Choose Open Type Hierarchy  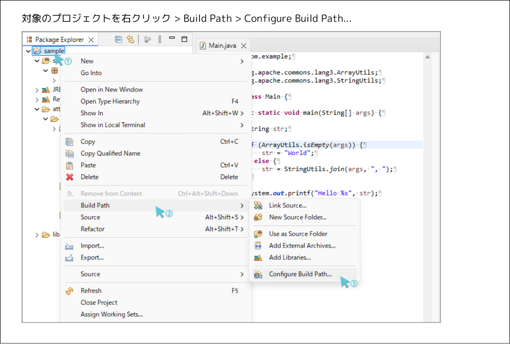[156, 101]
